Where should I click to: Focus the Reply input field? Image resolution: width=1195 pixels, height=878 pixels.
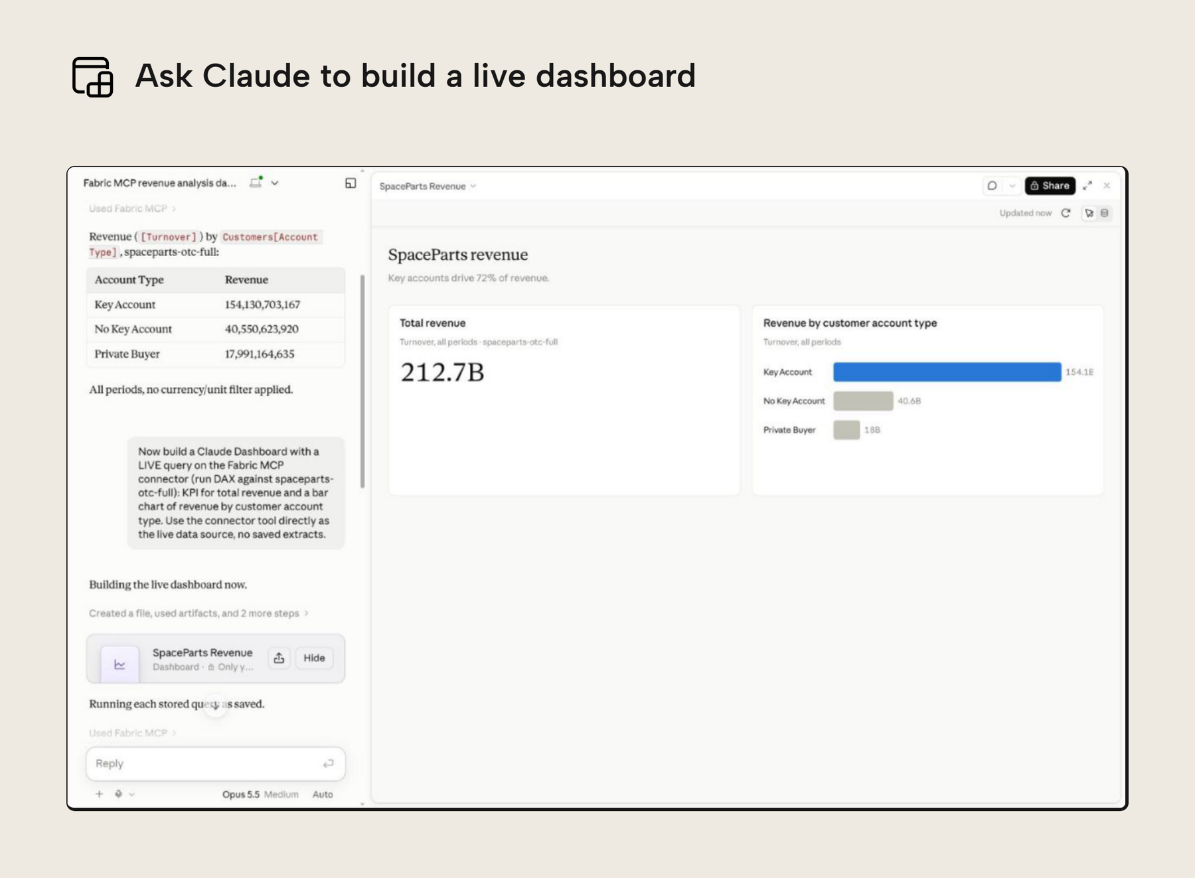point(215,764)
